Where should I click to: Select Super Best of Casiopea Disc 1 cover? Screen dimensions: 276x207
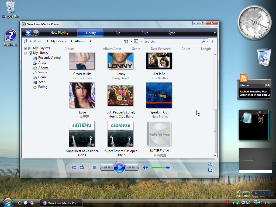[82, 134]
